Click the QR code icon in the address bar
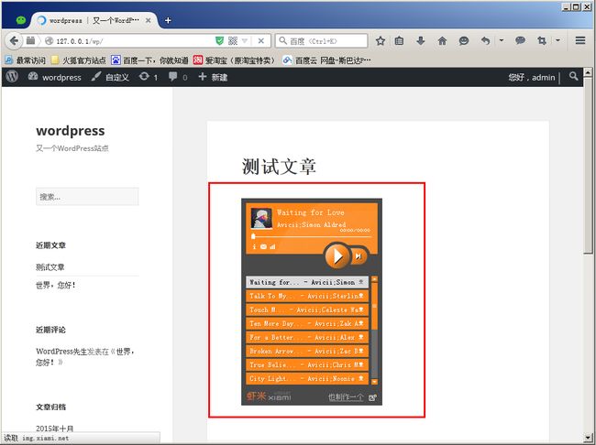596x445 pixels. (233, 40)
